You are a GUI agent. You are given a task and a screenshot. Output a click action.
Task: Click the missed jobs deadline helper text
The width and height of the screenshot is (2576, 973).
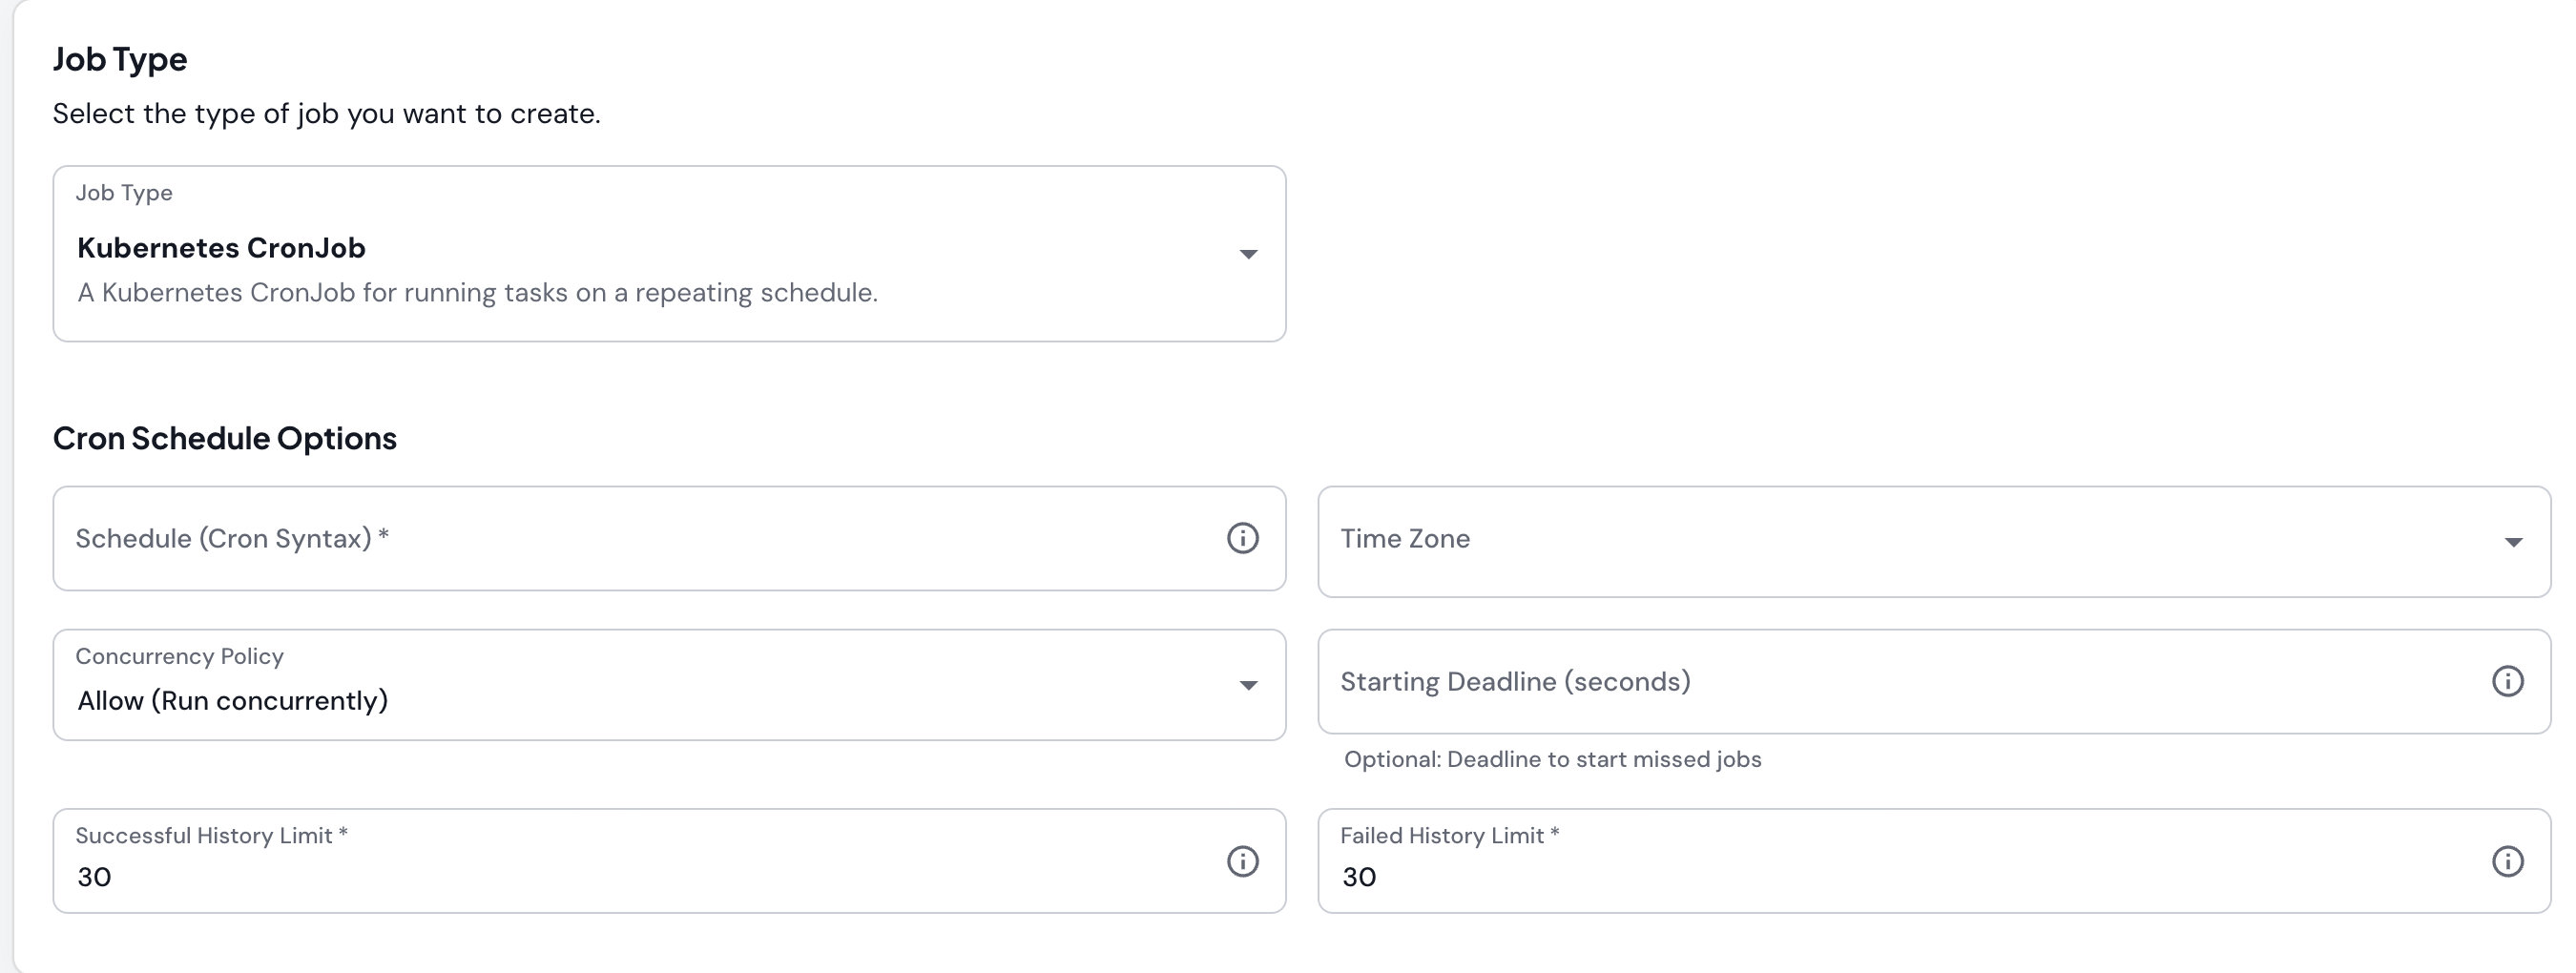[x=1551, y=759]
